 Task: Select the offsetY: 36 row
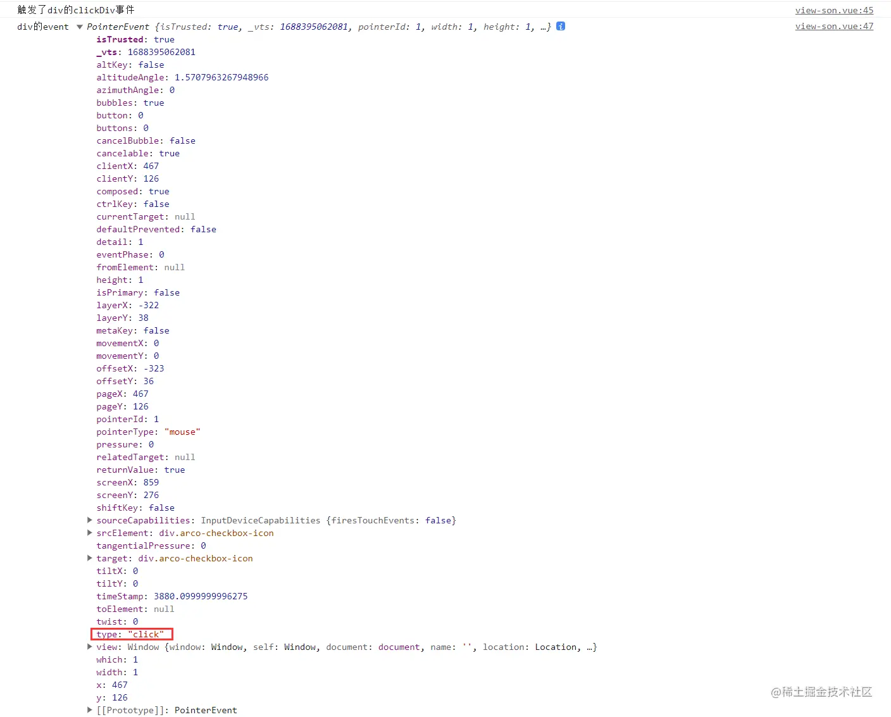point(125,381)
